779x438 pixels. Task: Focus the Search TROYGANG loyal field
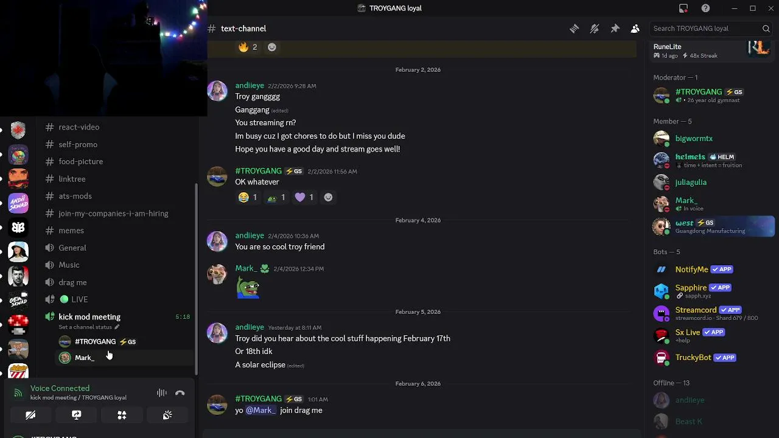[x=706, y=29]
